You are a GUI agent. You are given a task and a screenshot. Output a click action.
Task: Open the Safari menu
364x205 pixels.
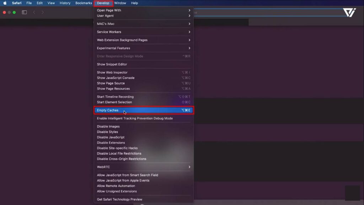pyautogui.click(x=17, y=3)
